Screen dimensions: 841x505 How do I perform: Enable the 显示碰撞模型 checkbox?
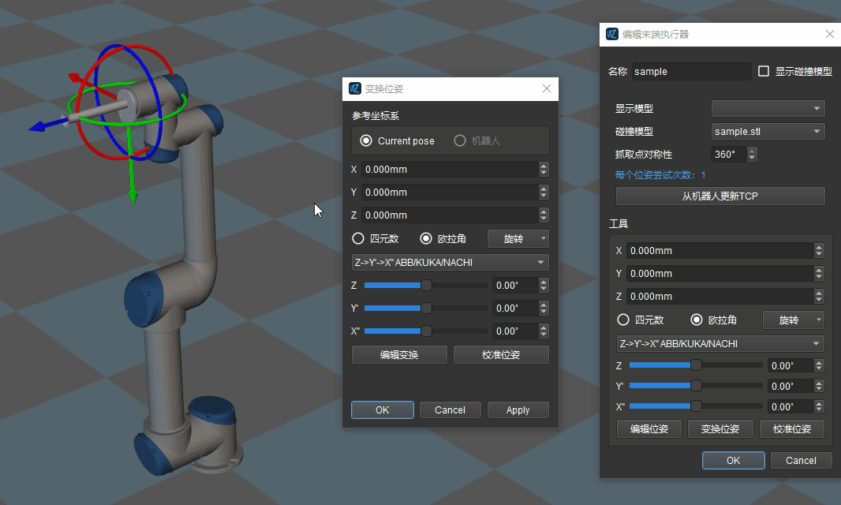click(x=764, y=71)
